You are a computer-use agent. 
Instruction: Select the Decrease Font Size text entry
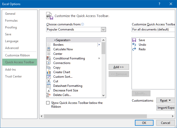[x=66, y=90]
